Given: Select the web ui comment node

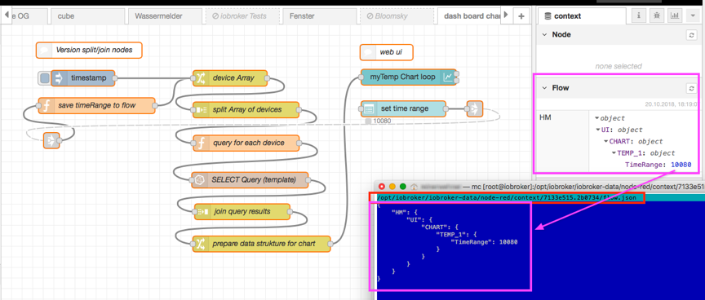Looking at the screenshot, I should pos(386,52).
